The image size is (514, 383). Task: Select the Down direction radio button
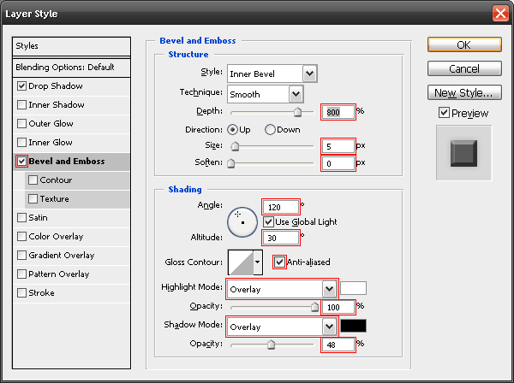[270, 130]
